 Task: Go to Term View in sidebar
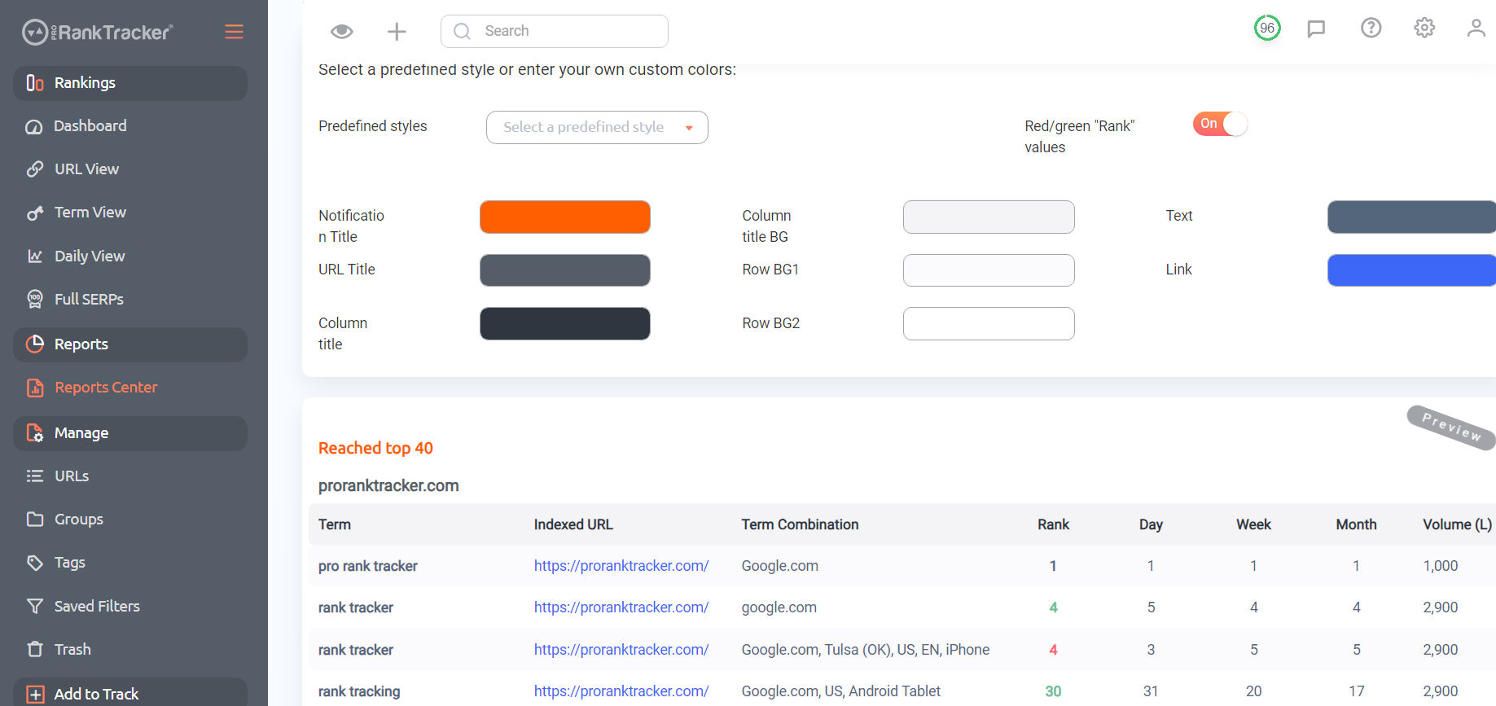(90, 213)
